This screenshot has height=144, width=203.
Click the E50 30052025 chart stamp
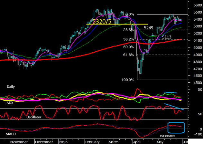pyautogui.click(x=167, y=136)
